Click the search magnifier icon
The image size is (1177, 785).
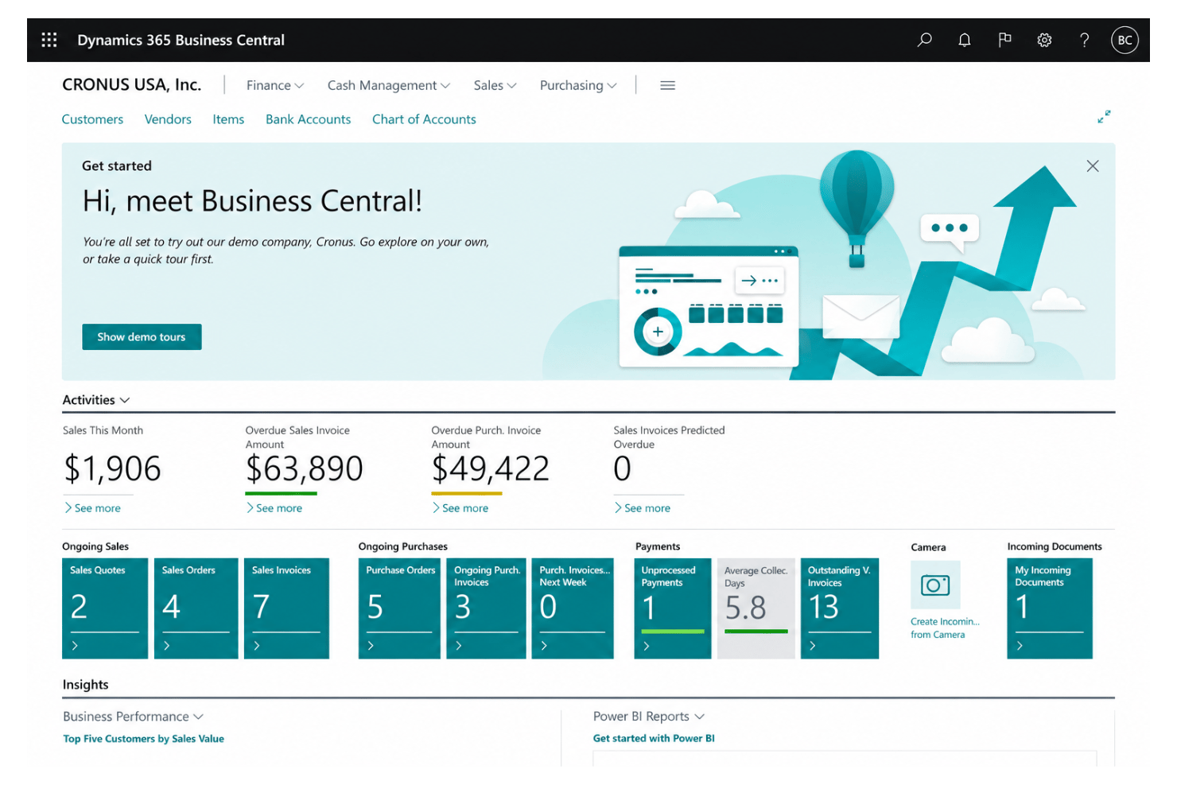[x=924, y=40]
